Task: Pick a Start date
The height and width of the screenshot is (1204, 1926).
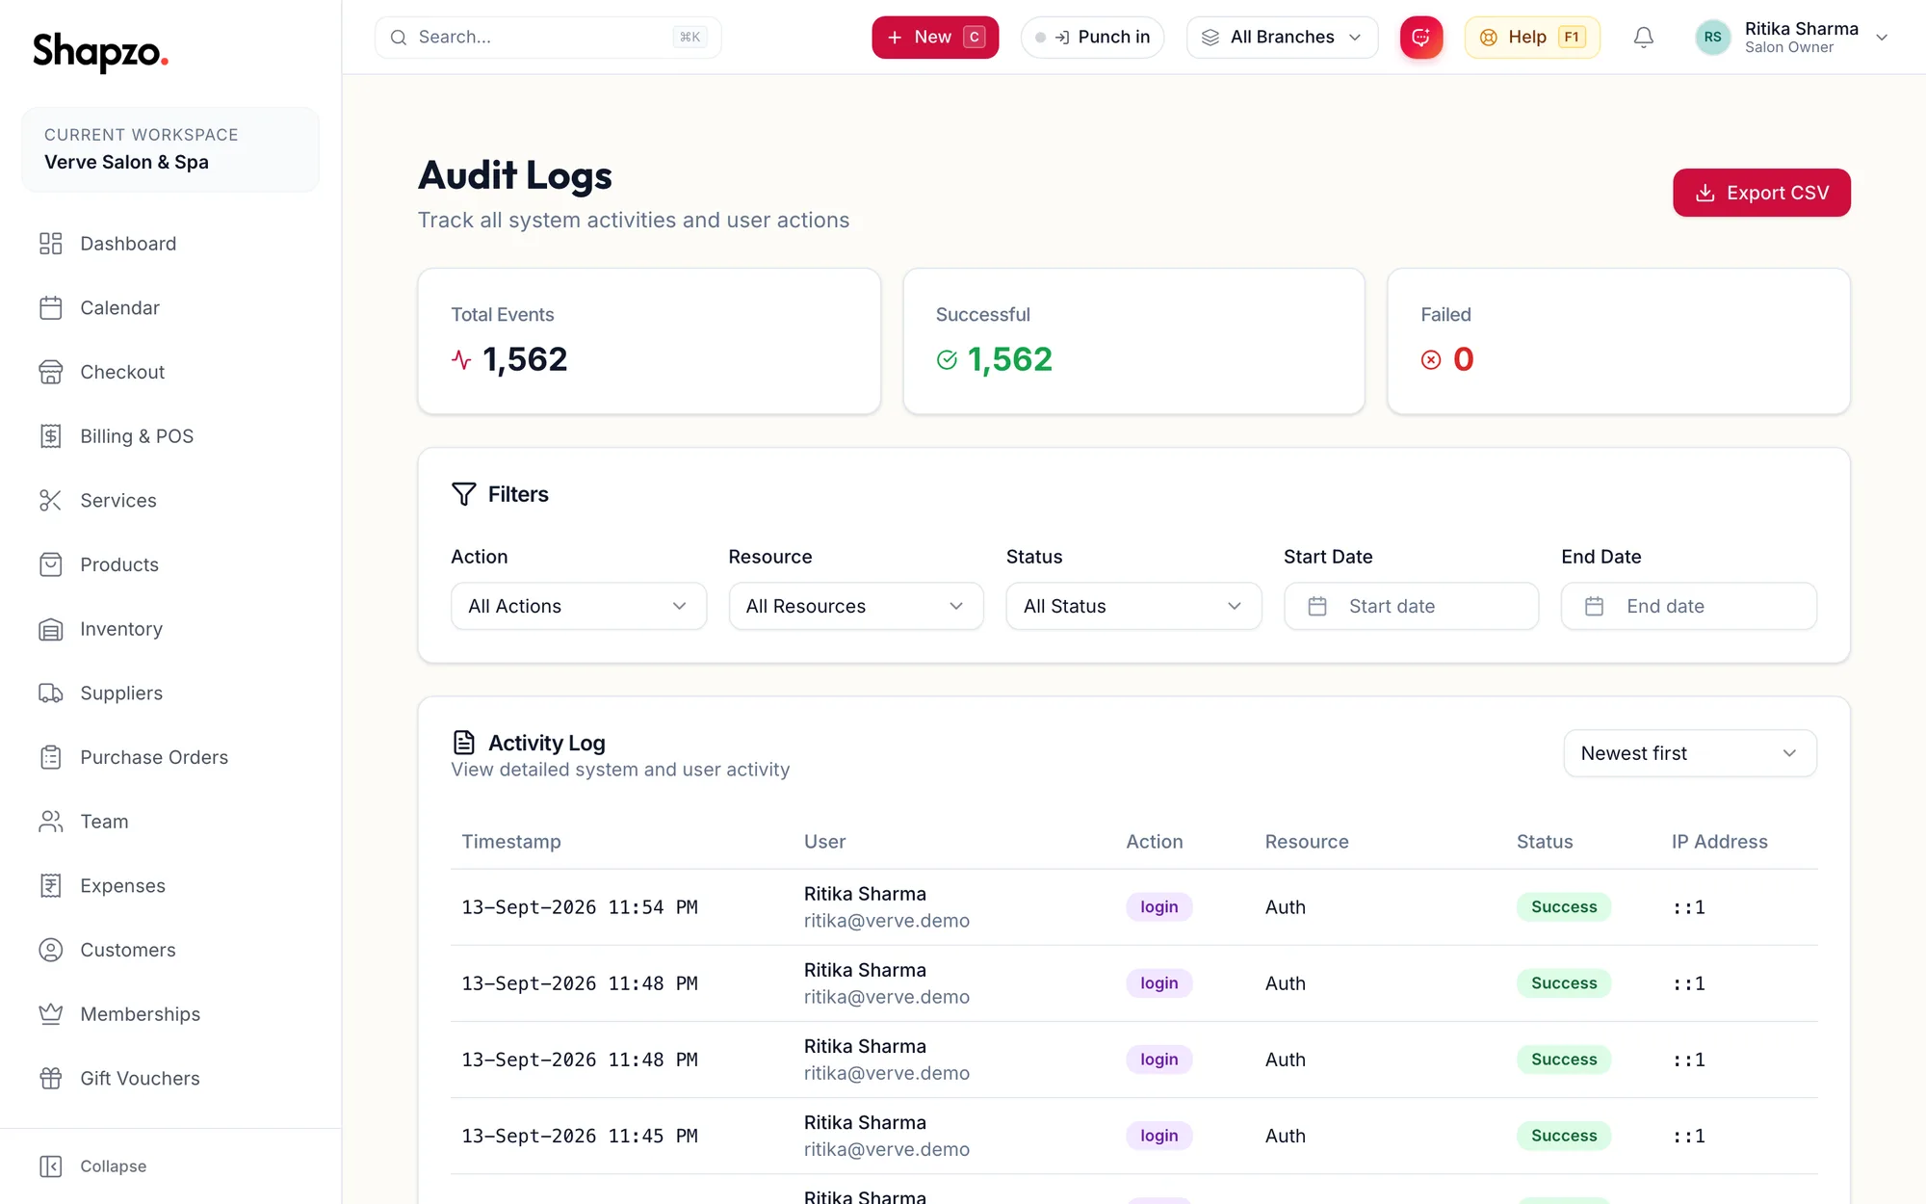Action: coord(1411,606)
